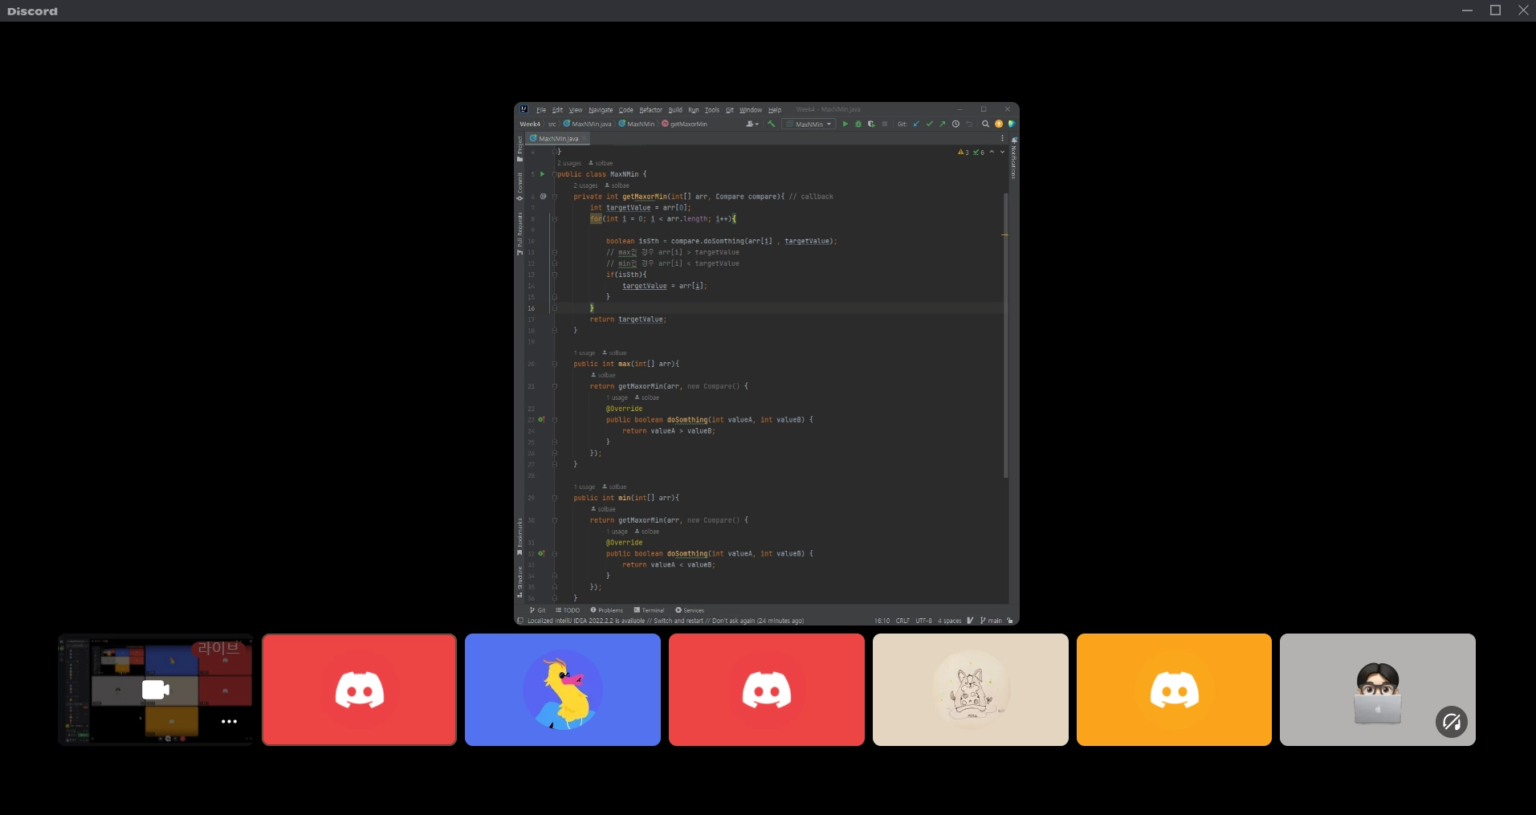Select the sketched dog avatar participant tile

970,690
